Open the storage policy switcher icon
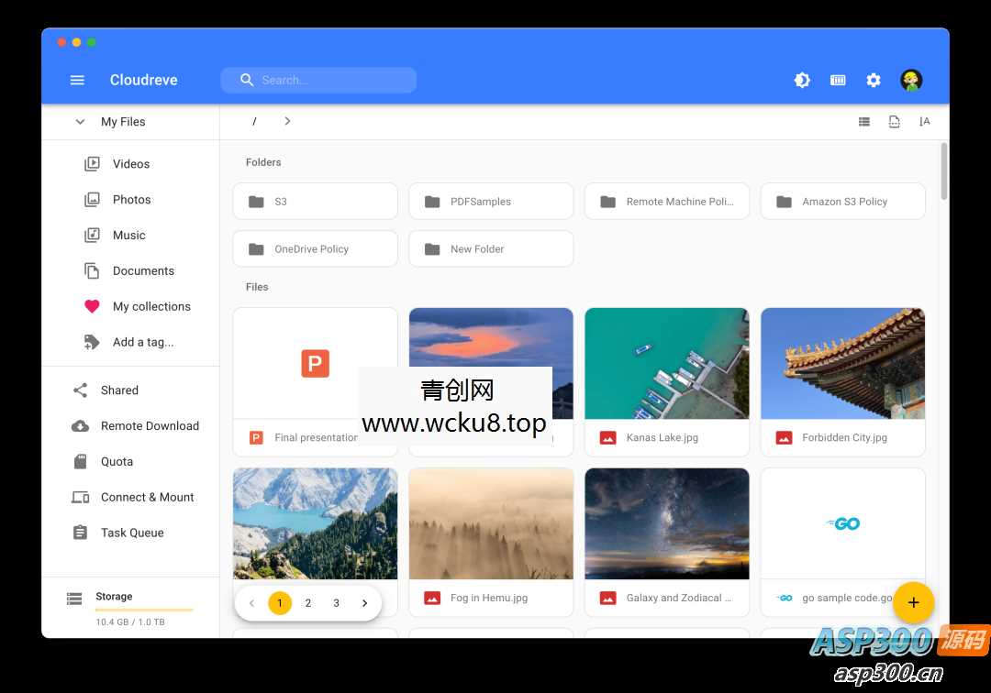 (838, 80)
